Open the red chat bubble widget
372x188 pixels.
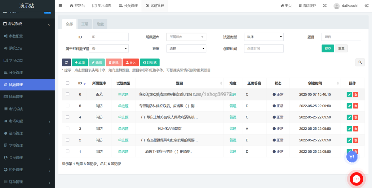(x=356, y=179)
